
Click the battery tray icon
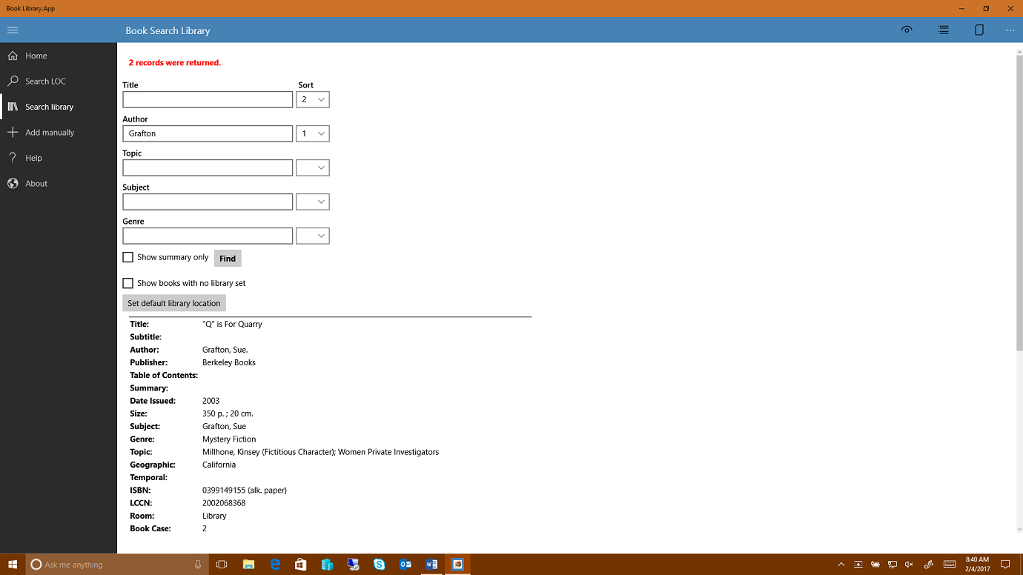875,565
